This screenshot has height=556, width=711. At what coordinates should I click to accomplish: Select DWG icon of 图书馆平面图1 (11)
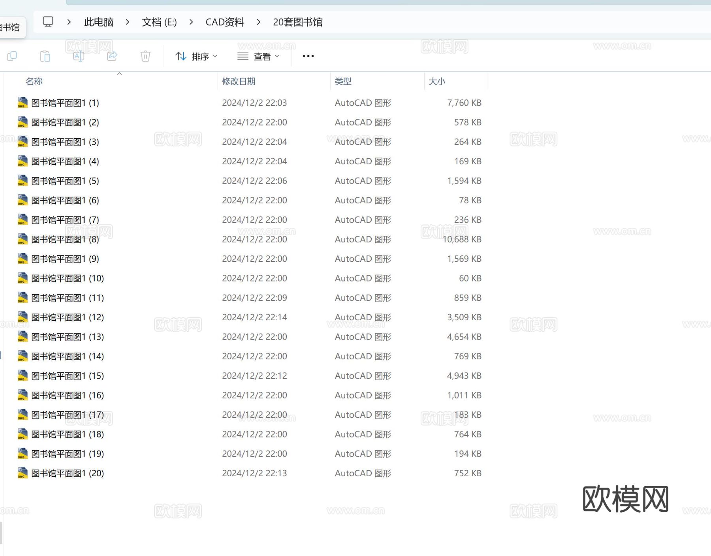[23, 298]
